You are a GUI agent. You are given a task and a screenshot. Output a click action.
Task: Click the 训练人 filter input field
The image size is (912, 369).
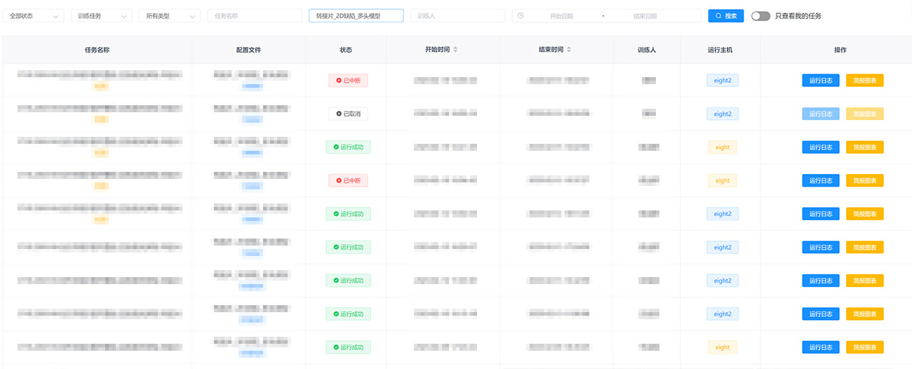click(457, 15)
